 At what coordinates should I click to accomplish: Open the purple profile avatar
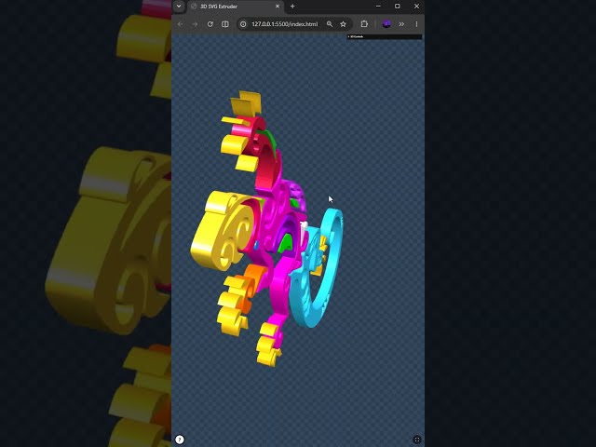tap(386, 24)
